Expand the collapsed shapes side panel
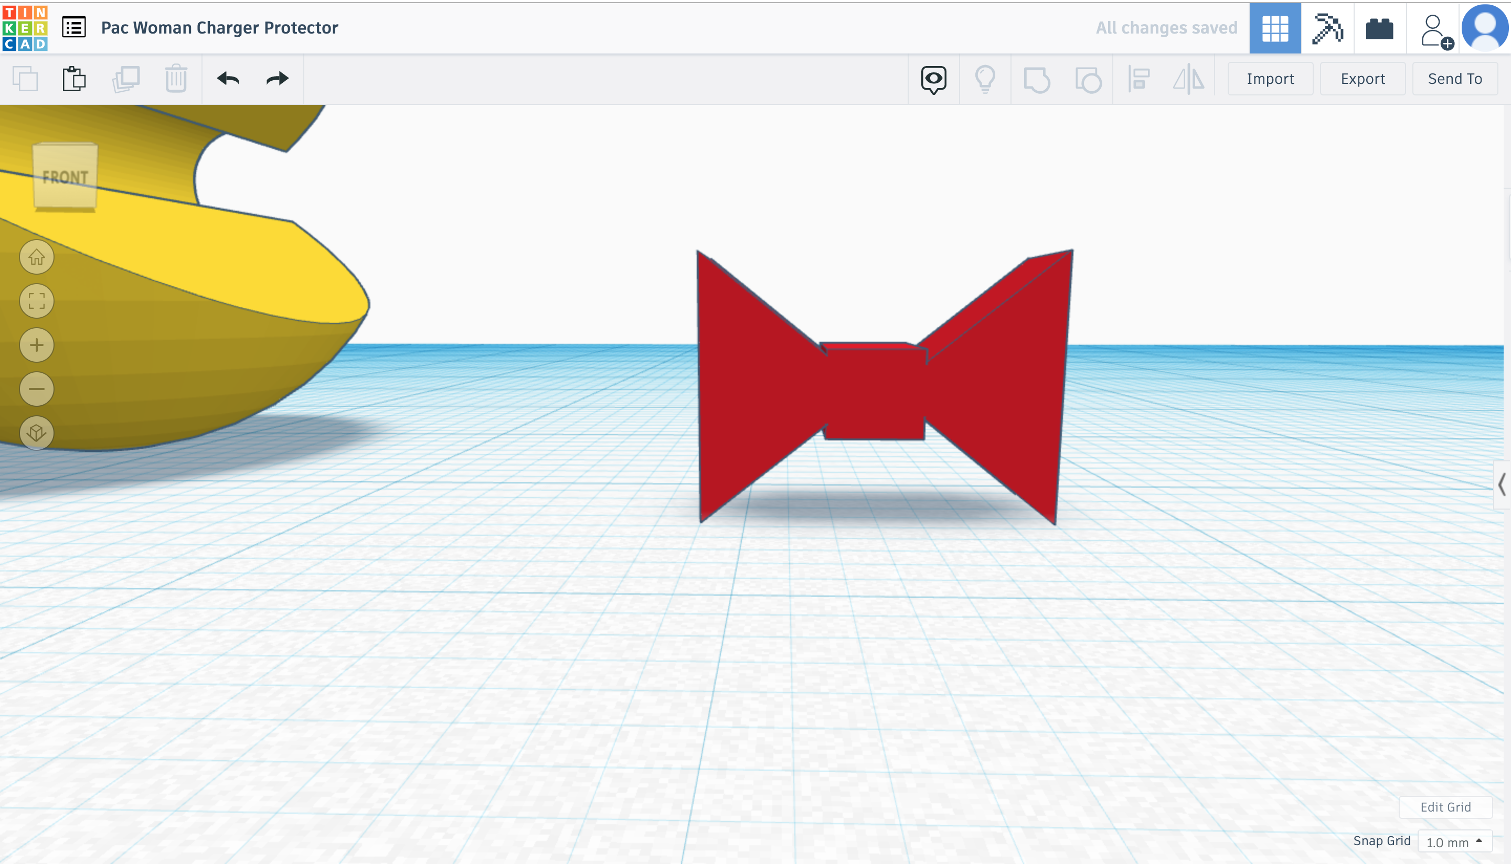This screenshot has width=1511, height=864. click(x=1502, y=485)
